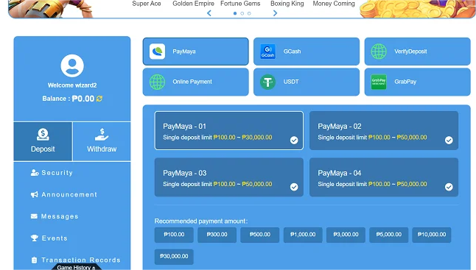Image resolution: width=476 pixels, height=270 pixels.
Task: Pick the ₱3,000.00 recommended amount
Action: (x=346, y=235)
